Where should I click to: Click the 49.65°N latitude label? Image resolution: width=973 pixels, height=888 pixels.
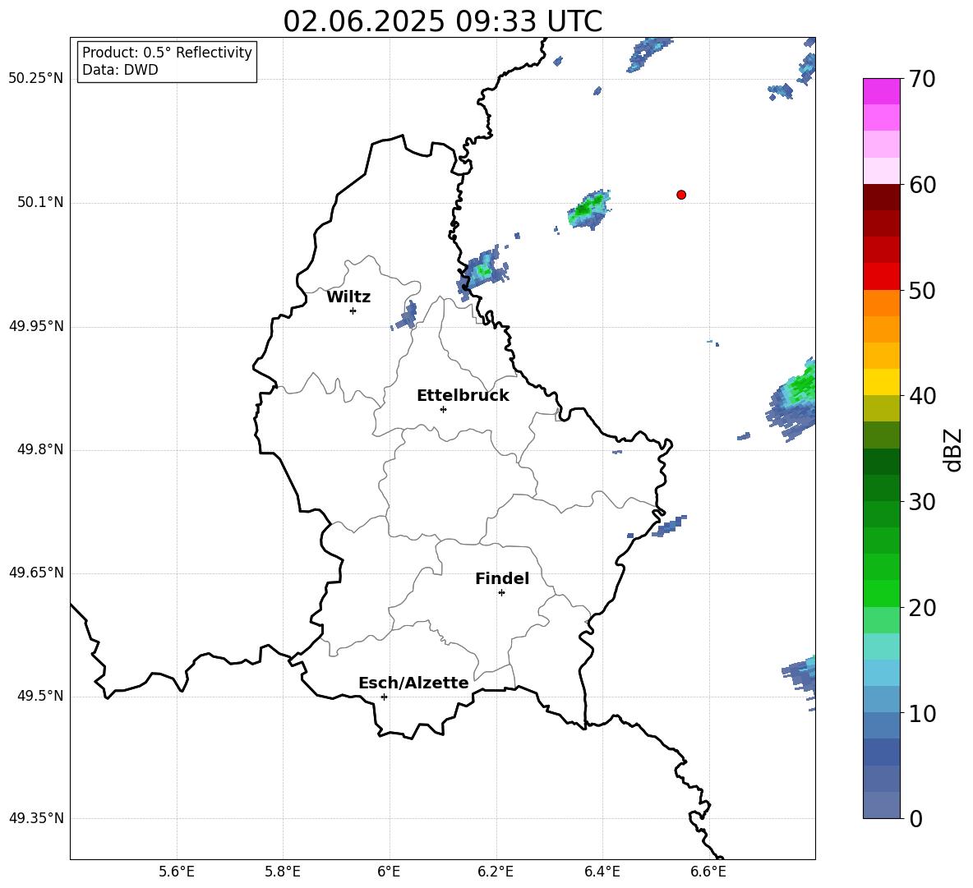pos(36,573)
